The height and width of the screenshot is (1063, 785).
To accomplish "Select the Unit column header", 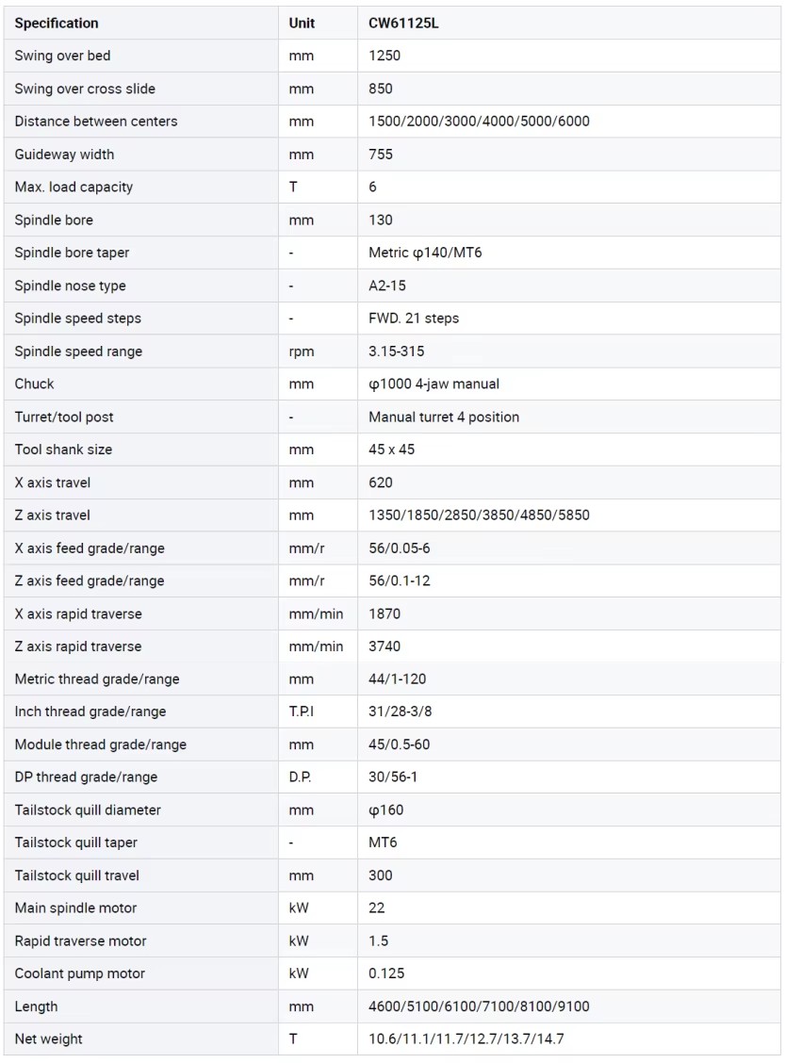I will tap(302, 23).
